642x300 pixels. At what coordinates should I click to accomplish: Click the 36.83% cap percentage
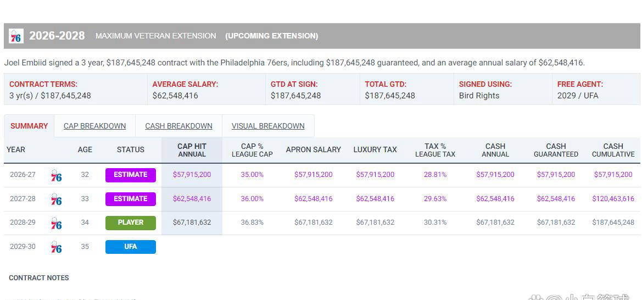pyautogui.click(x=252, y=223)
